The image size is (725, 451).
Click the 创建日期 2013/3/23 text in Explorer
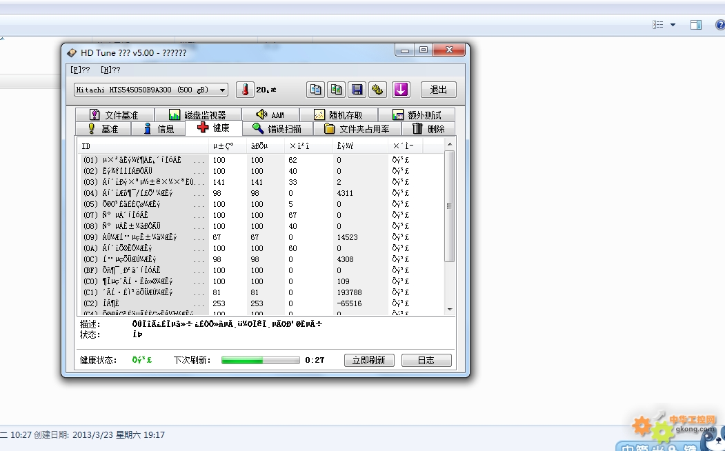coord(99,435)
